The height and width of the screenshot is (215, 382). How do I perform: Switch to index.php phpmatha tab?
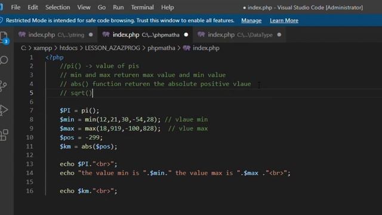coord(145,35)
